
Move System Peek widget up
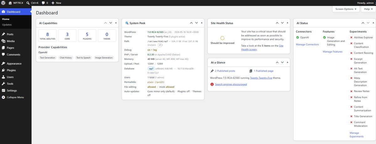coord(191,23)
